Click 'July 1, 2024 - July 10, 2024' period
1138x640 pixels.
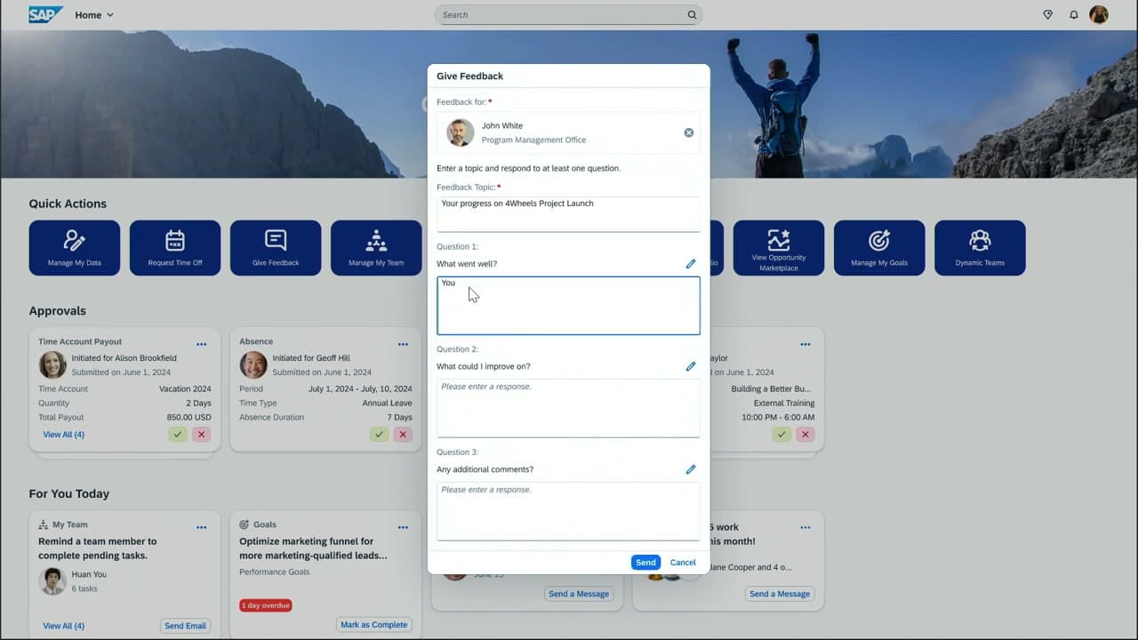tap(360, 388)
